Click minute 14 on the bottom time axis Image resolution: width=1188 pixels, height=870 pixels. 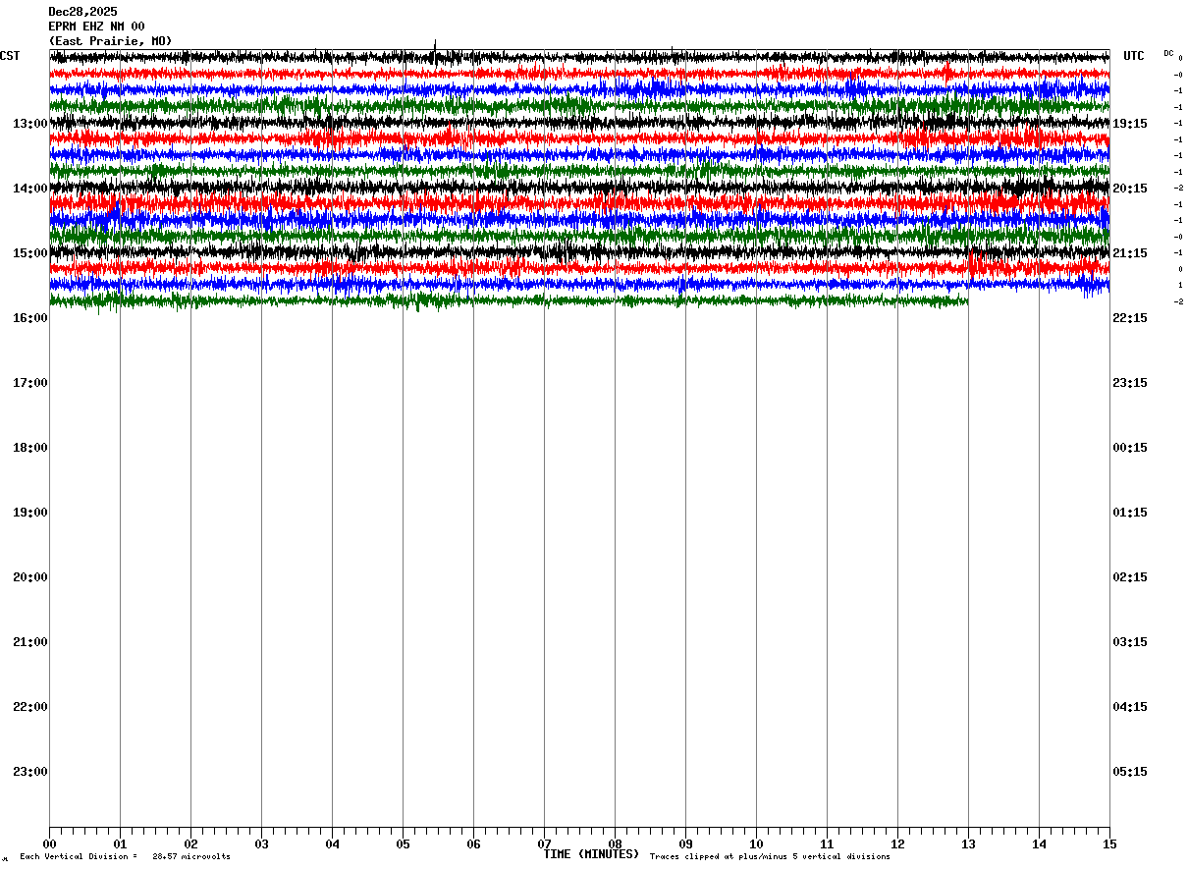click(1039, 843)
